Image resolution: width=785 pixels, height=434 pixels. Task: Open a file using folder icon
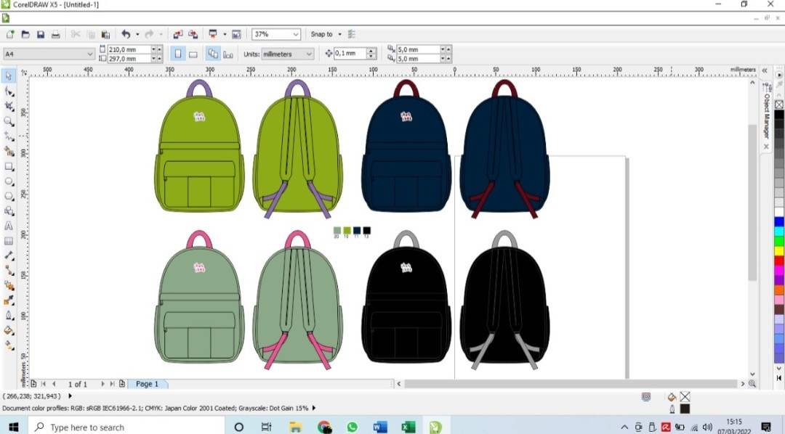[x=25, y=34]
